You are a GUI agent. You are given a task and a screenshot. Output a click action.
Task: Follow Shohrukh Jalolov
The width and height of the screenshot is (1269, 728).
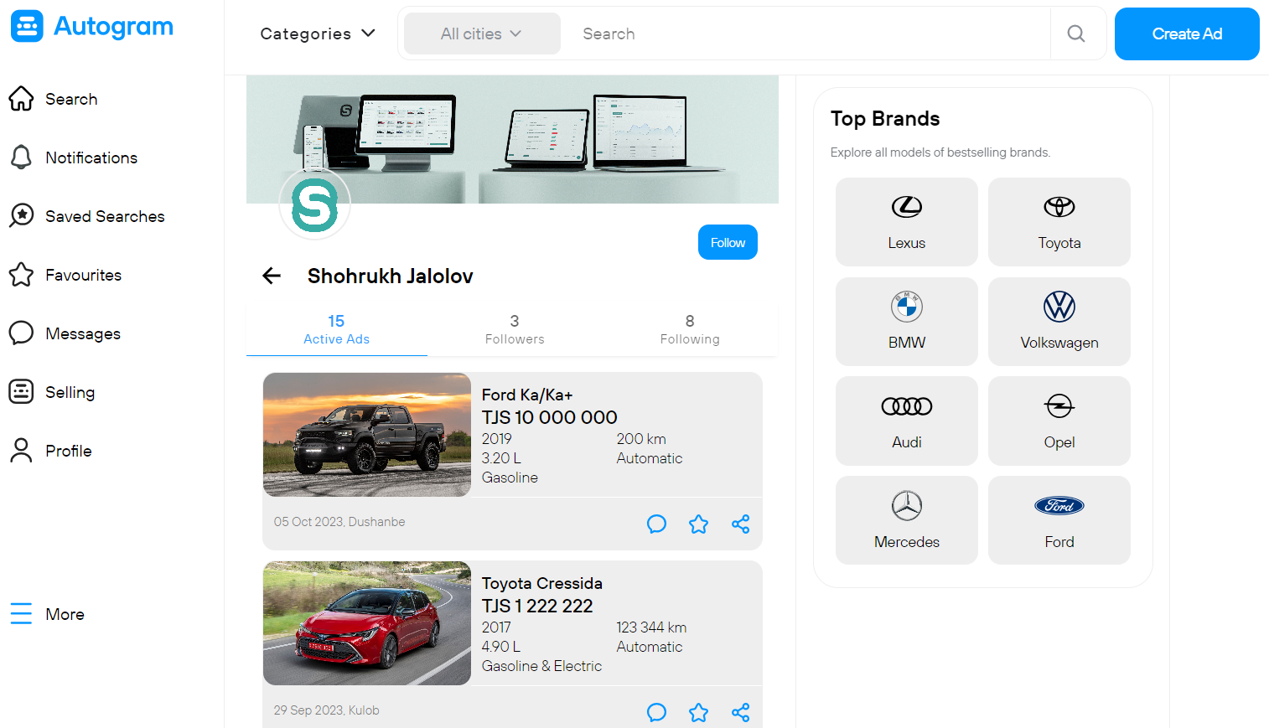[728, 242]
